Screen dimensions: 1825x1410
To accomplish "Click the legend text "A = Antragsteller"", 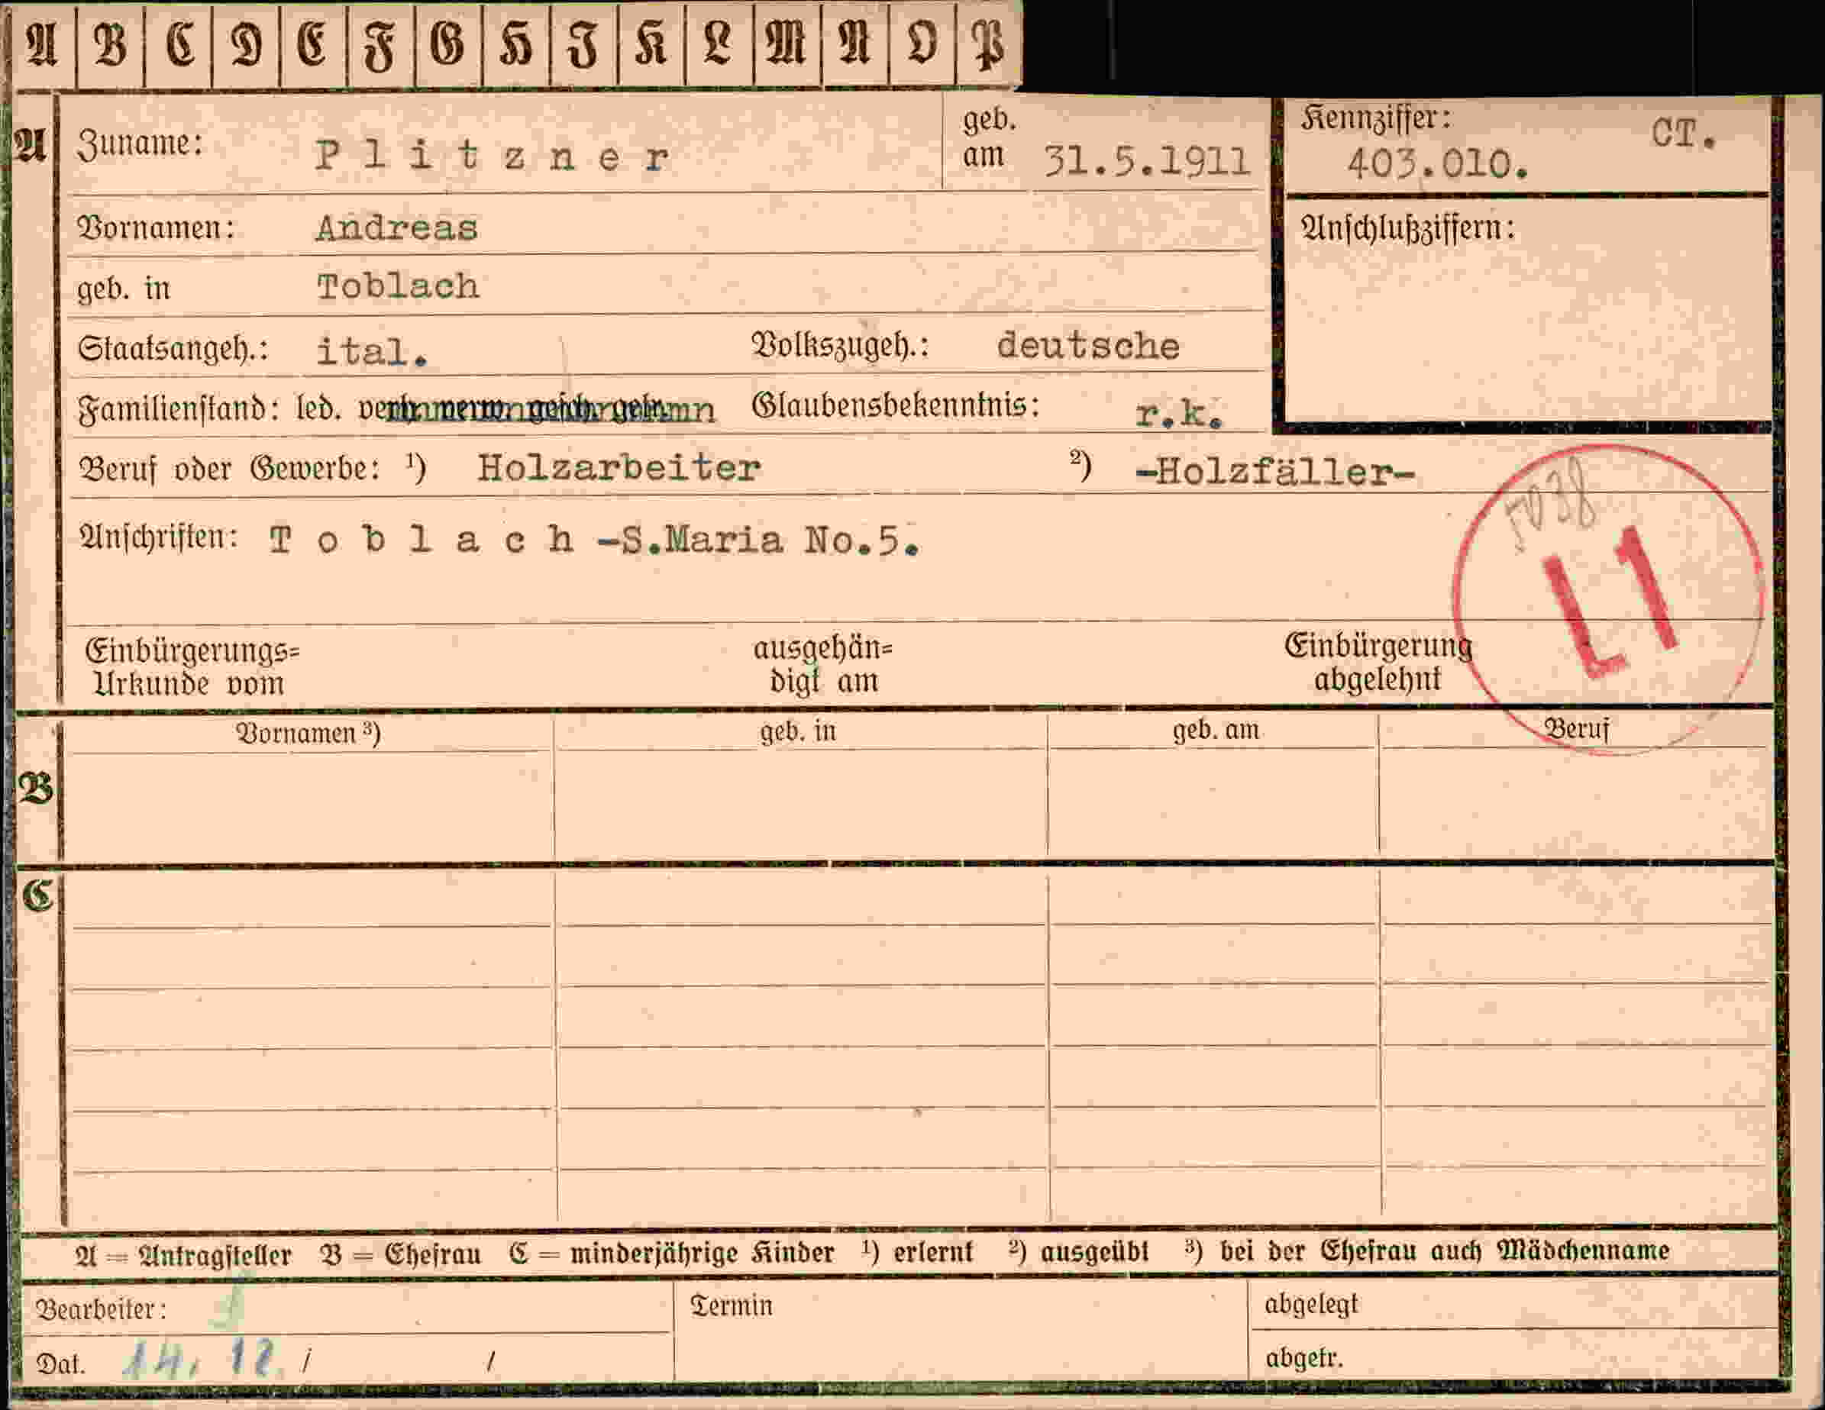I will coord(183,1256).
